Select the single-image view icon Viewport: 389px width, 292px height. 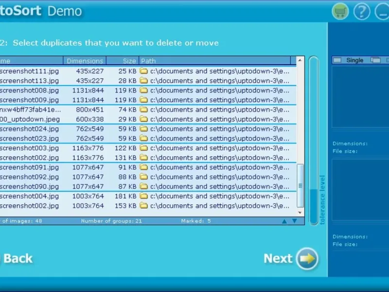click(337, 60)
